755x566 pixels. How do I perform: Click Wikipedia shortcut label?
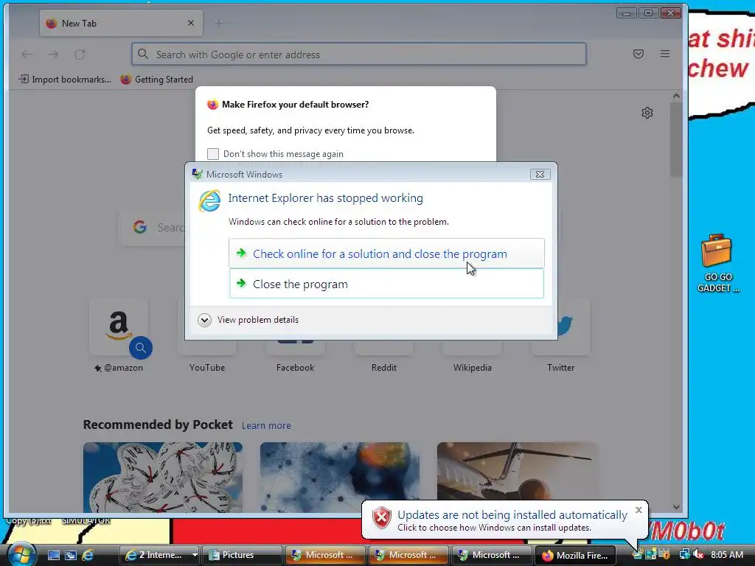point(473,368)
